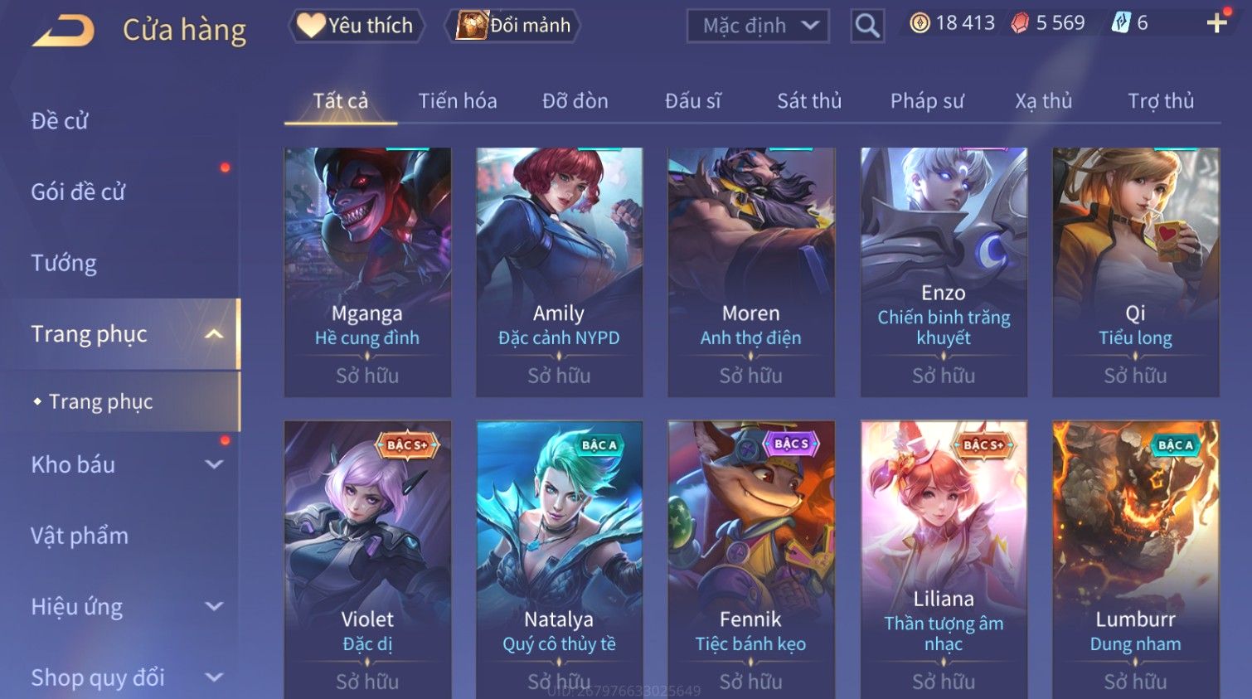
Task: Open Yêu thích heart favorites
Action: [356, 26]
